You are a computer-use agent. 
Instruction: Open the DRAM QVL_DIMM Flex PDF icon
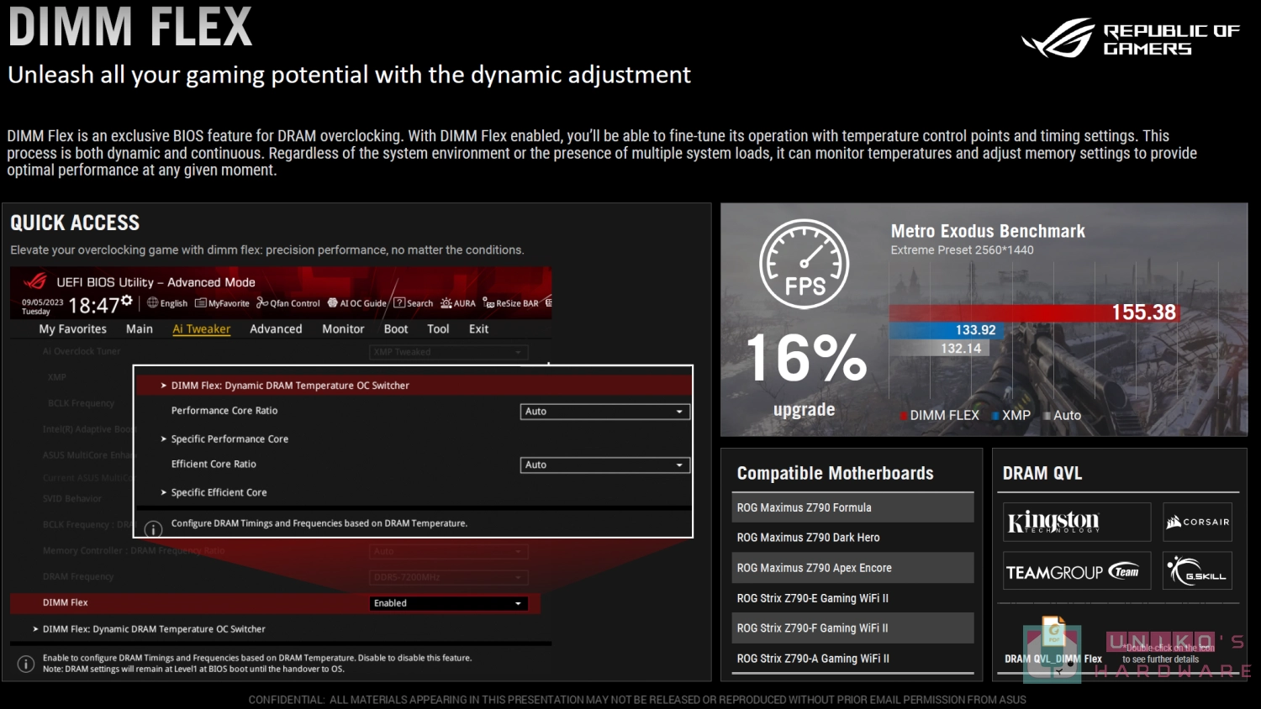(1053, 633)
